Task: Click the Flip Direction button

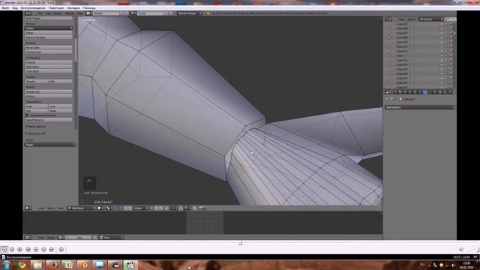Action: pyautogui.click(x=48, y=52)
